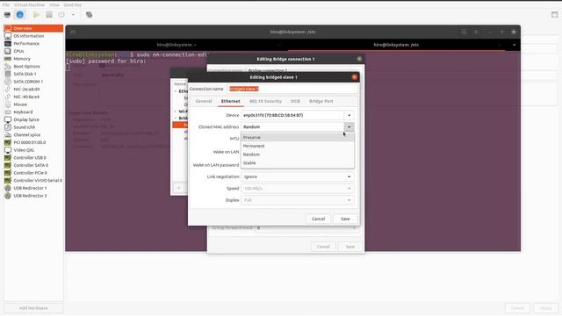Open the snapshots manager toolbar icon

[x=89, y=15]
